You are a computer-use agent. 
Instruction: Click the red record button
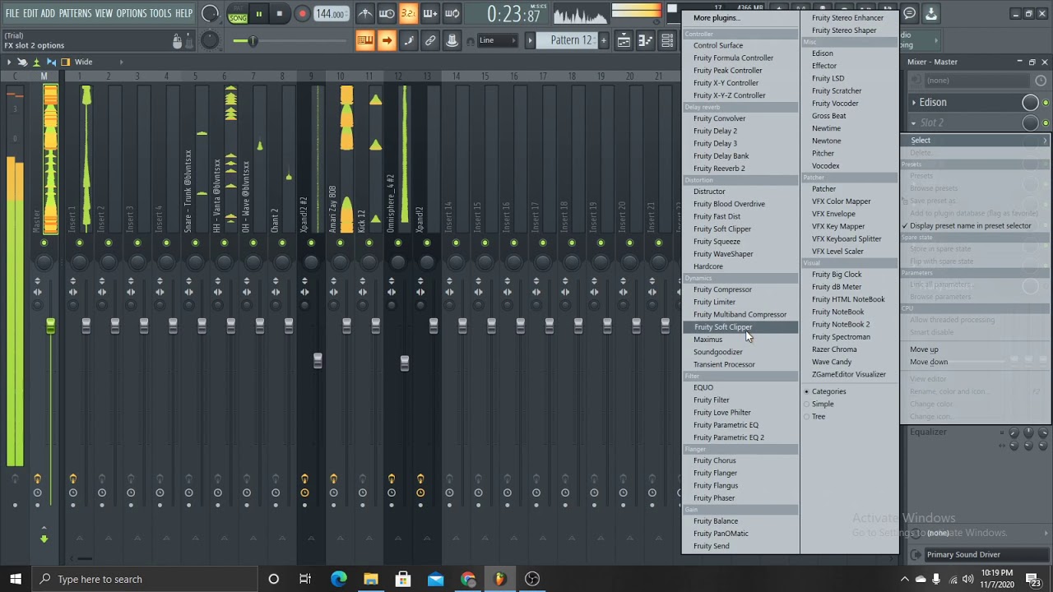click(x=302, y=14)
